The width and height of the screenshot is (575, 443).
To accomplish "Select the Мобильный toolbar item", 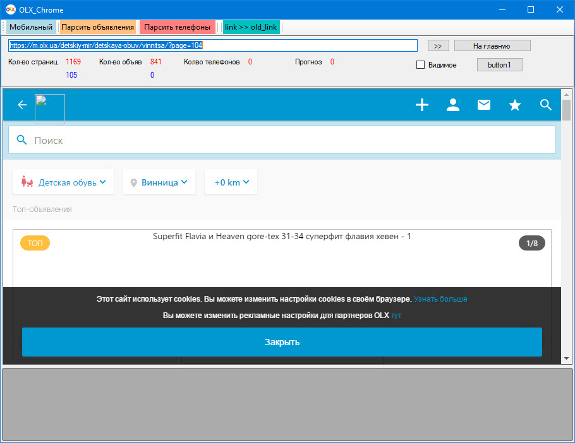I will (x=31, y=27).
